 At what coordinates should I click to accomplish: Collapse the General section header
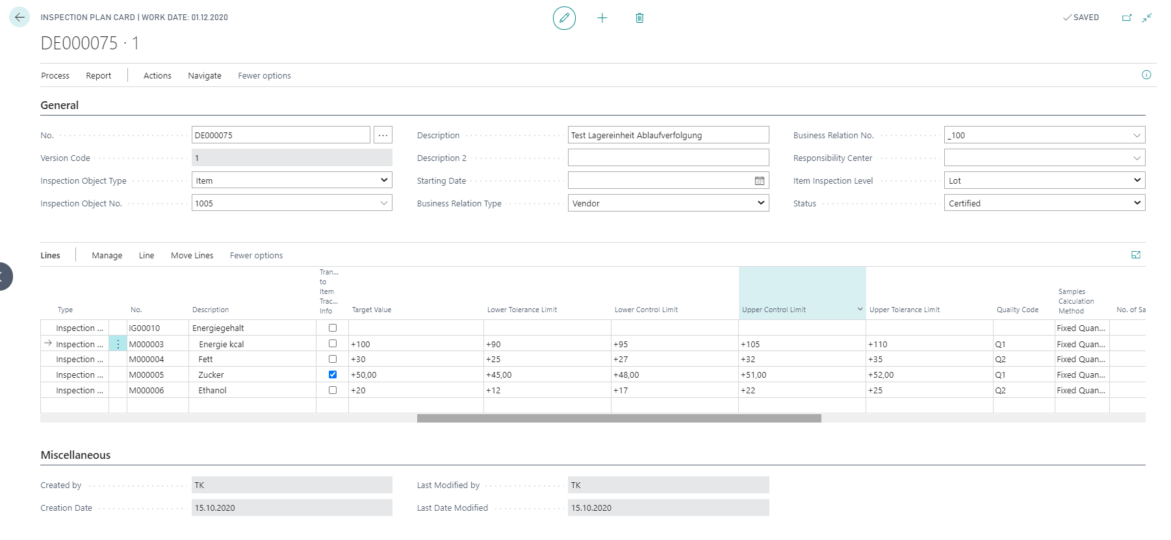(60, 105)
